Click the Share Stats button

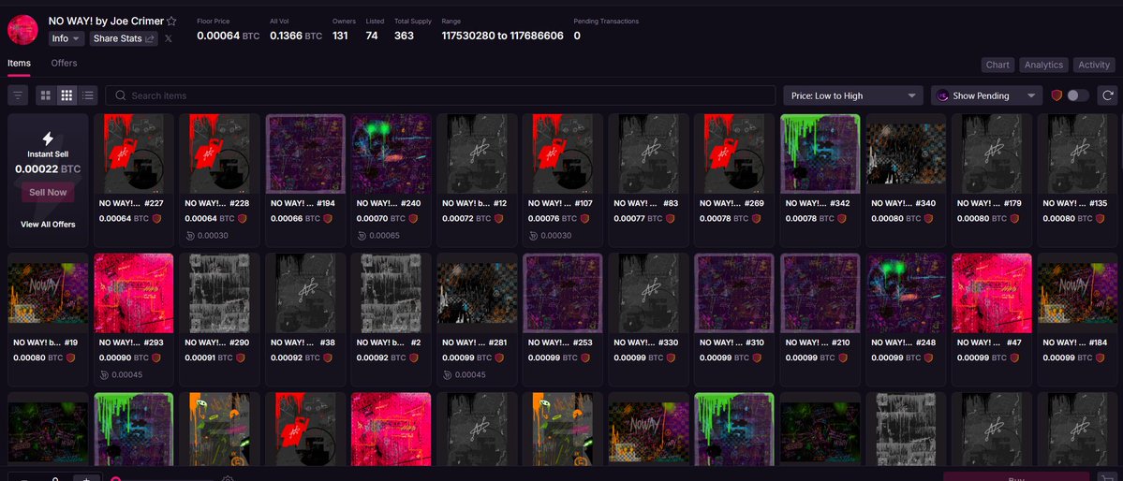(x=124, y=38)
